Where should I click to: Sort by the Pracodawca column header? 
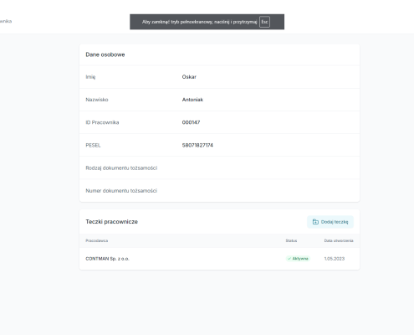click(97, 240)
